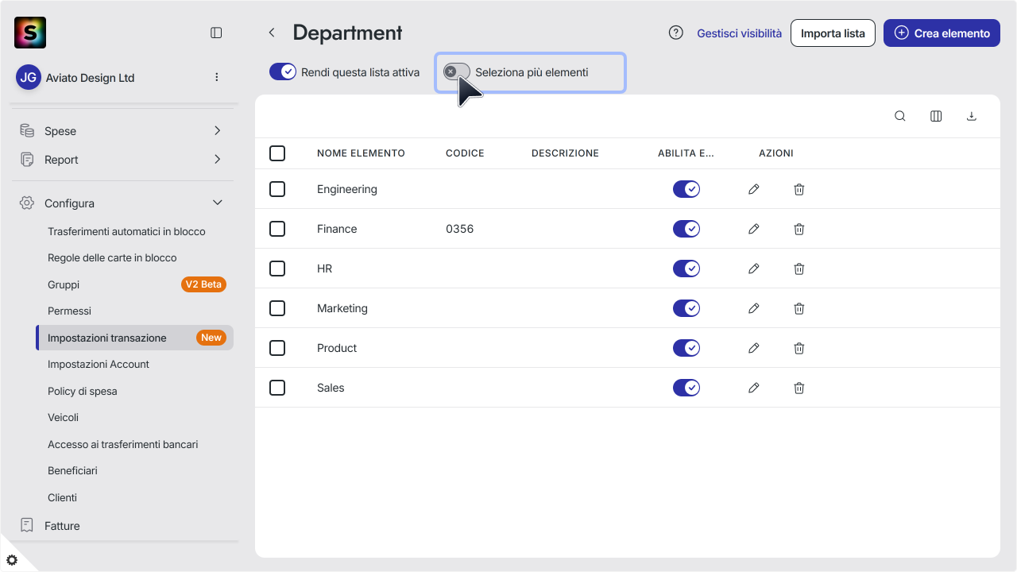
Task: Expand the Report menu chevron
Action: point(218,159)
